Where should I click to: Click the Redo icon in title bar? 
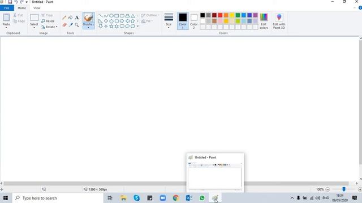(x=21, y=2)
